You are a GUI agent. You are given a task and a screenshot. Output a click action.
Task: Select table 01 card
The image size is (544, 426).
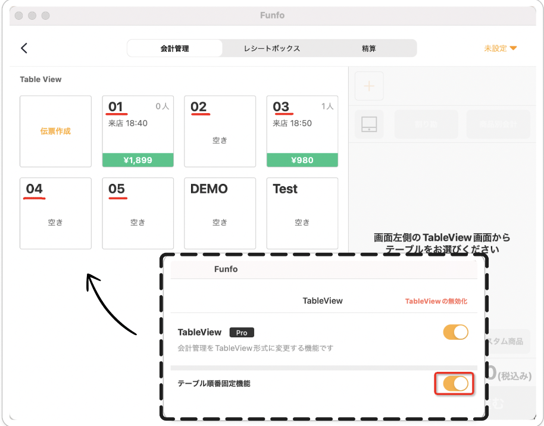(138, 131)
